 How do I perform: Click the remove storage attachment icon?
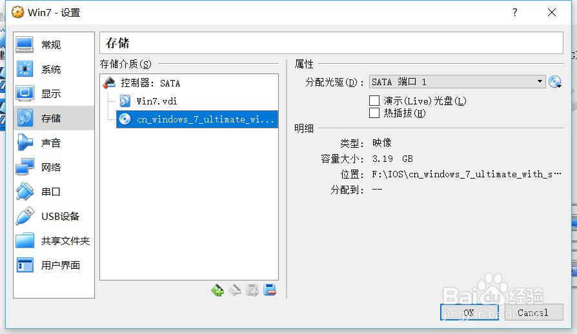pyautogui.click(x=270, y=290)
